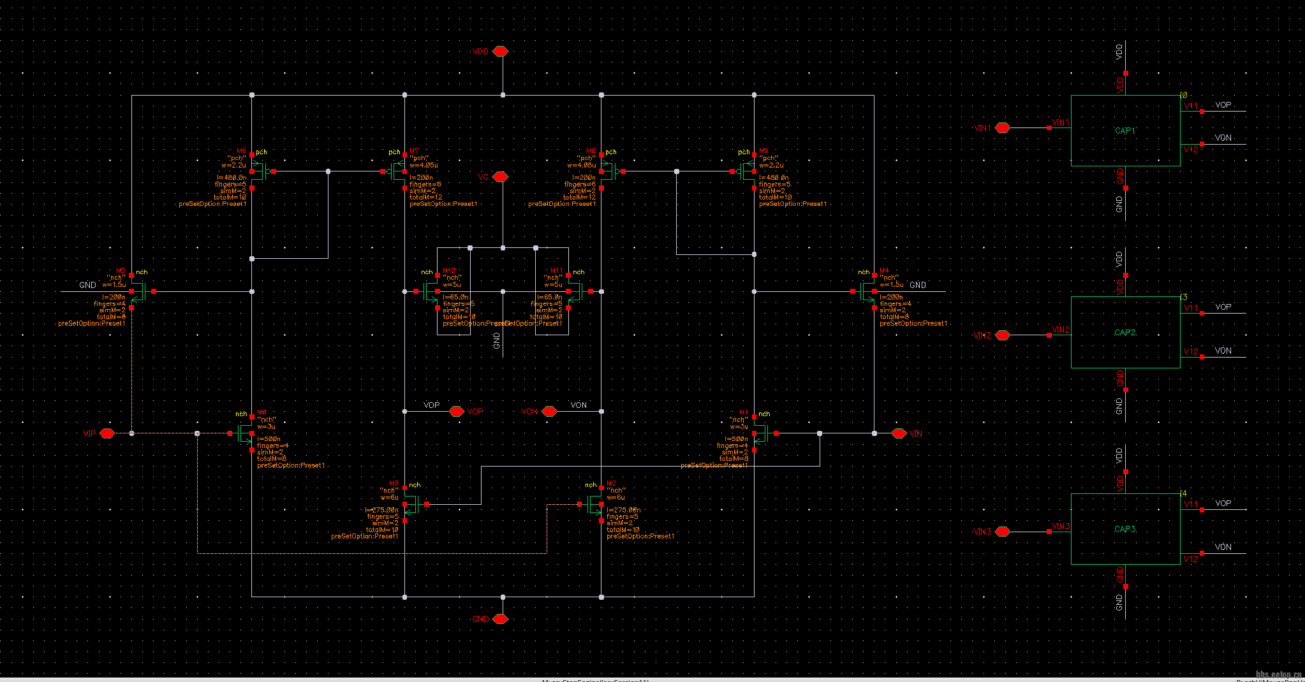Select the GND pin at bottom center
Viewport: 1305px width, 682px height.
[x=501, y=619]
